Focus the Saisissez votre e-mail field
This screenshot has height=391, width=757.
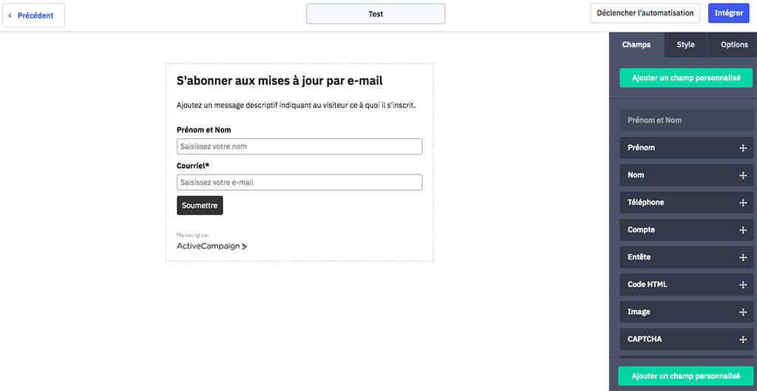click(299, 183)
